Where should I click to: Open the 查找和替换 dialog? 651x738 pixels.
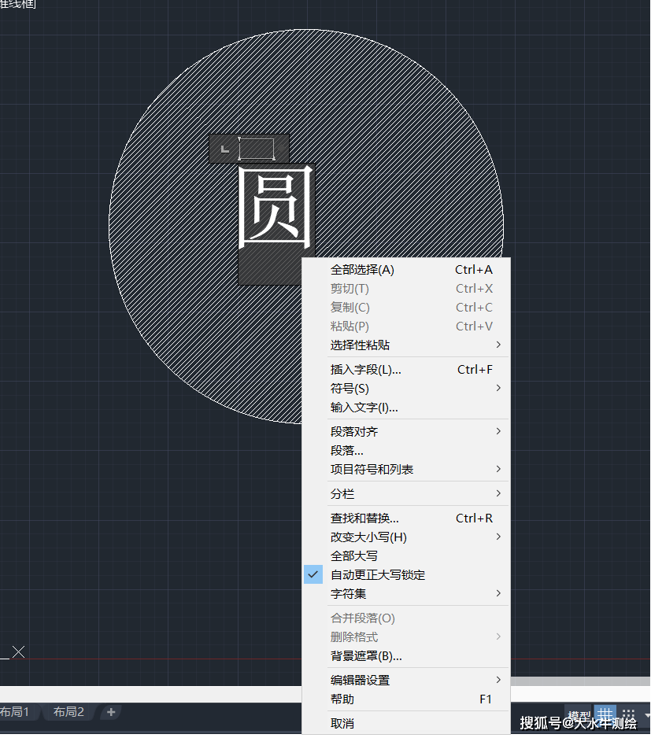364,518
